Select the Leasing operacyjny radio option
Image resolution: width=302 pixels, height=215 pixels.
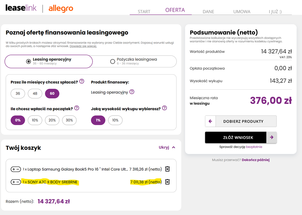28,62
